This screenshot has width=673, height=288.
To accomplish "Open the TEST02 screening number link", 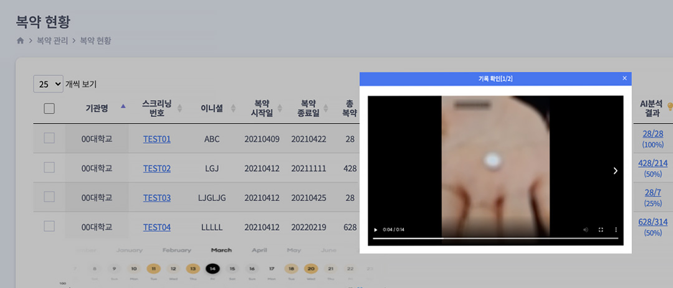I will pyautogui.click(x=156, y=169).
